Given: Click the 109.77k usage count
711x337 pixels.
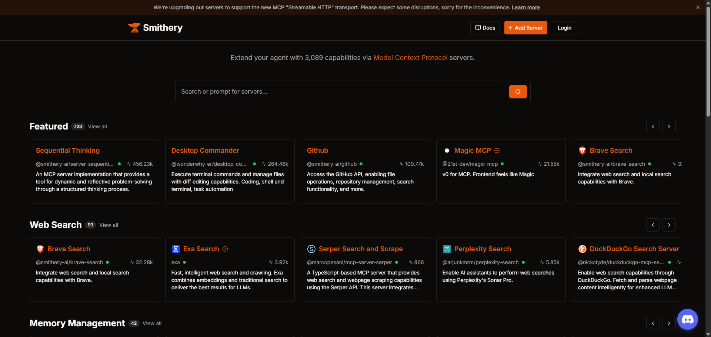Looking at the screenshot, I should point(414,164).
